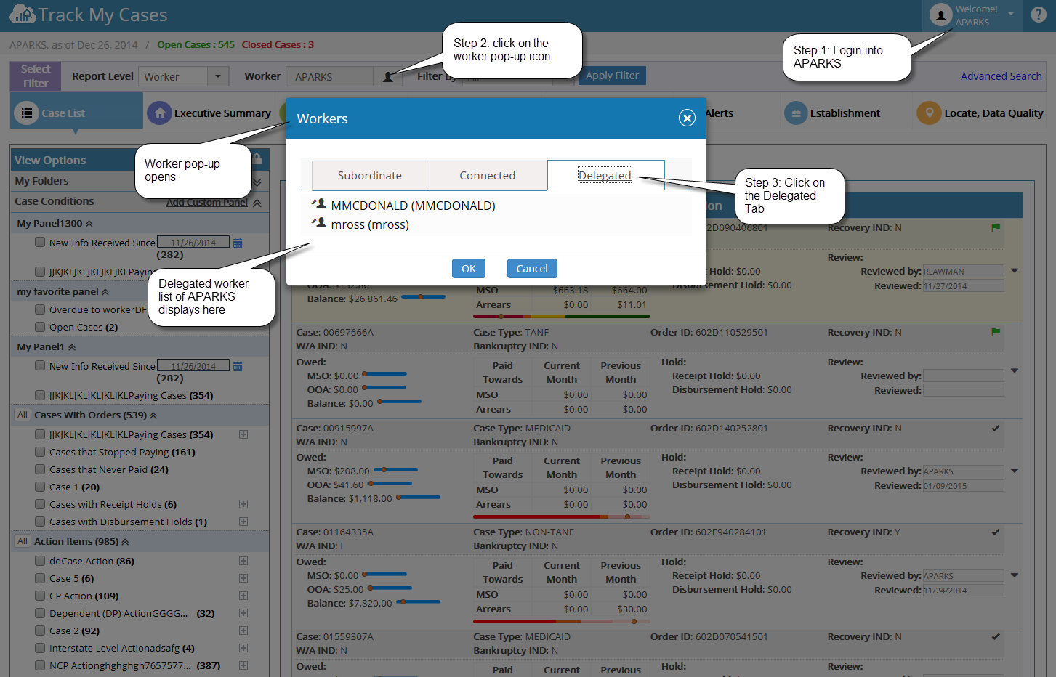This screenshot has width=1056, height=677.
Task: Collapse Cases With Orders (539) section
Action: [x=153, y=415]
